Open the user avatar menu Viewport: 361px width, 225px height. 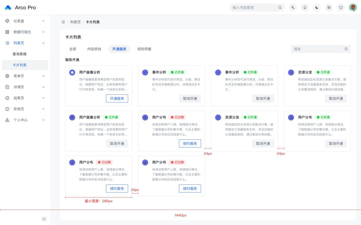pyautogui.click(x=353, y=8)
